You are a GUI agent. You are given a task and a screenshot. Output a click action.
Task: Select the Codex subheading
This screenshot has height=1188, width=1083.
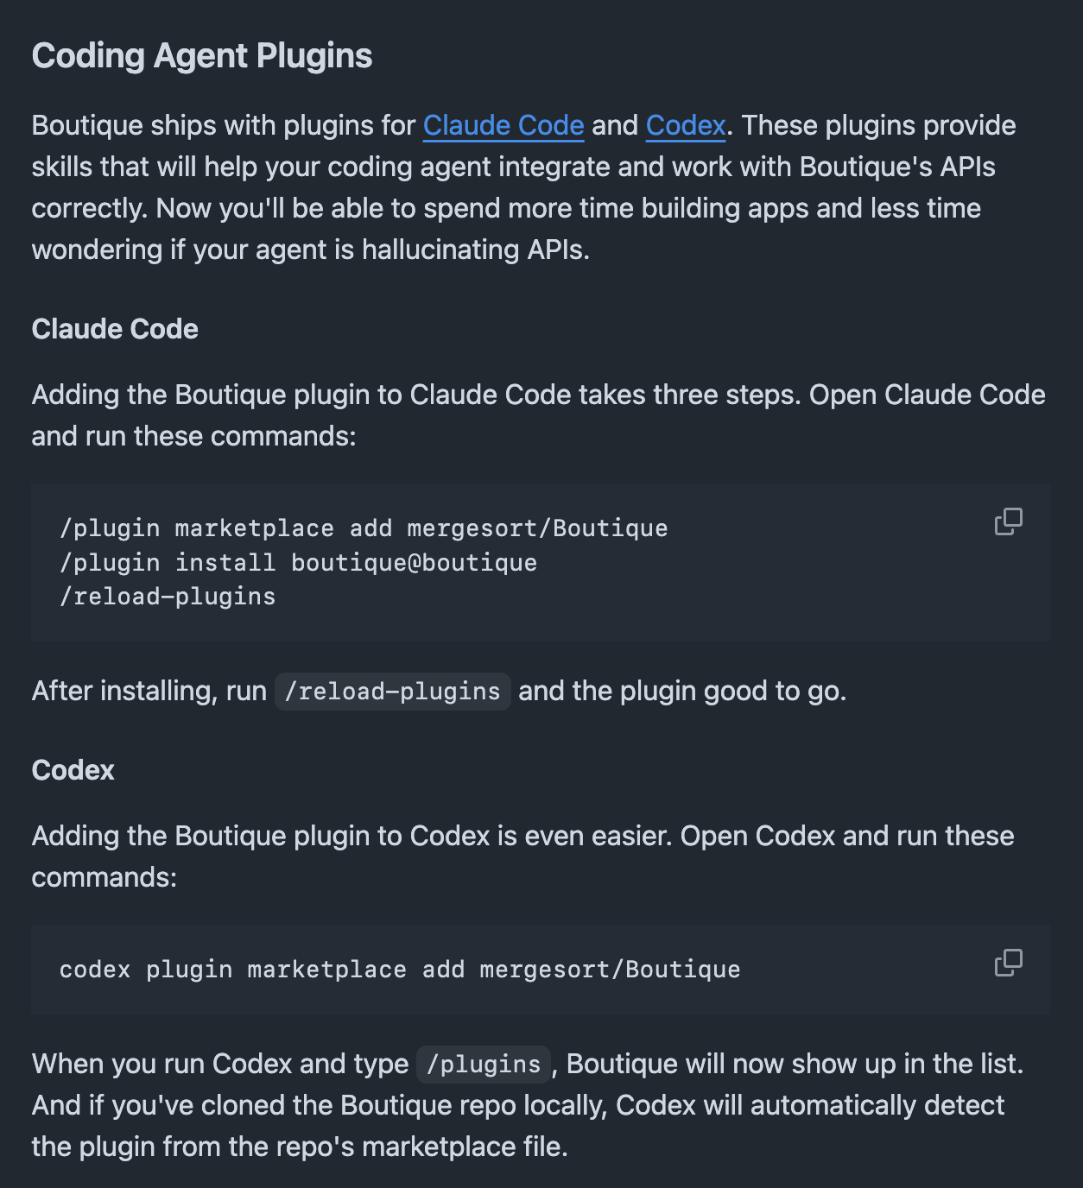pyautogui.click(x=73, y=770)
